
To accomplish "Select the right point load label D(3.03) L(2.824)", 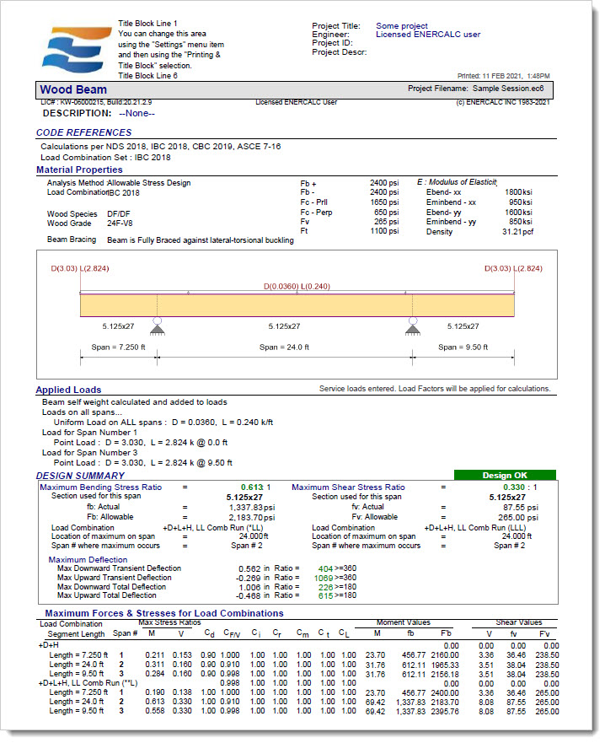I will [512, 269].
